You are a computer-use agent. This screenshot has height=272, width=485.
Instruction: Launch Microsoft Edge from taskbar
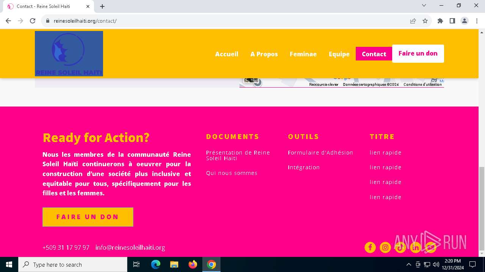[x=156, y=264]
